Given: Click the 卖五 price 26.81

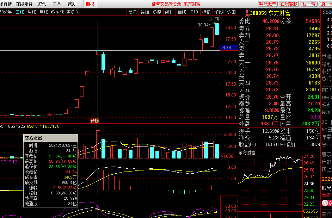Looking at the screenshot, I should (272, 29).
